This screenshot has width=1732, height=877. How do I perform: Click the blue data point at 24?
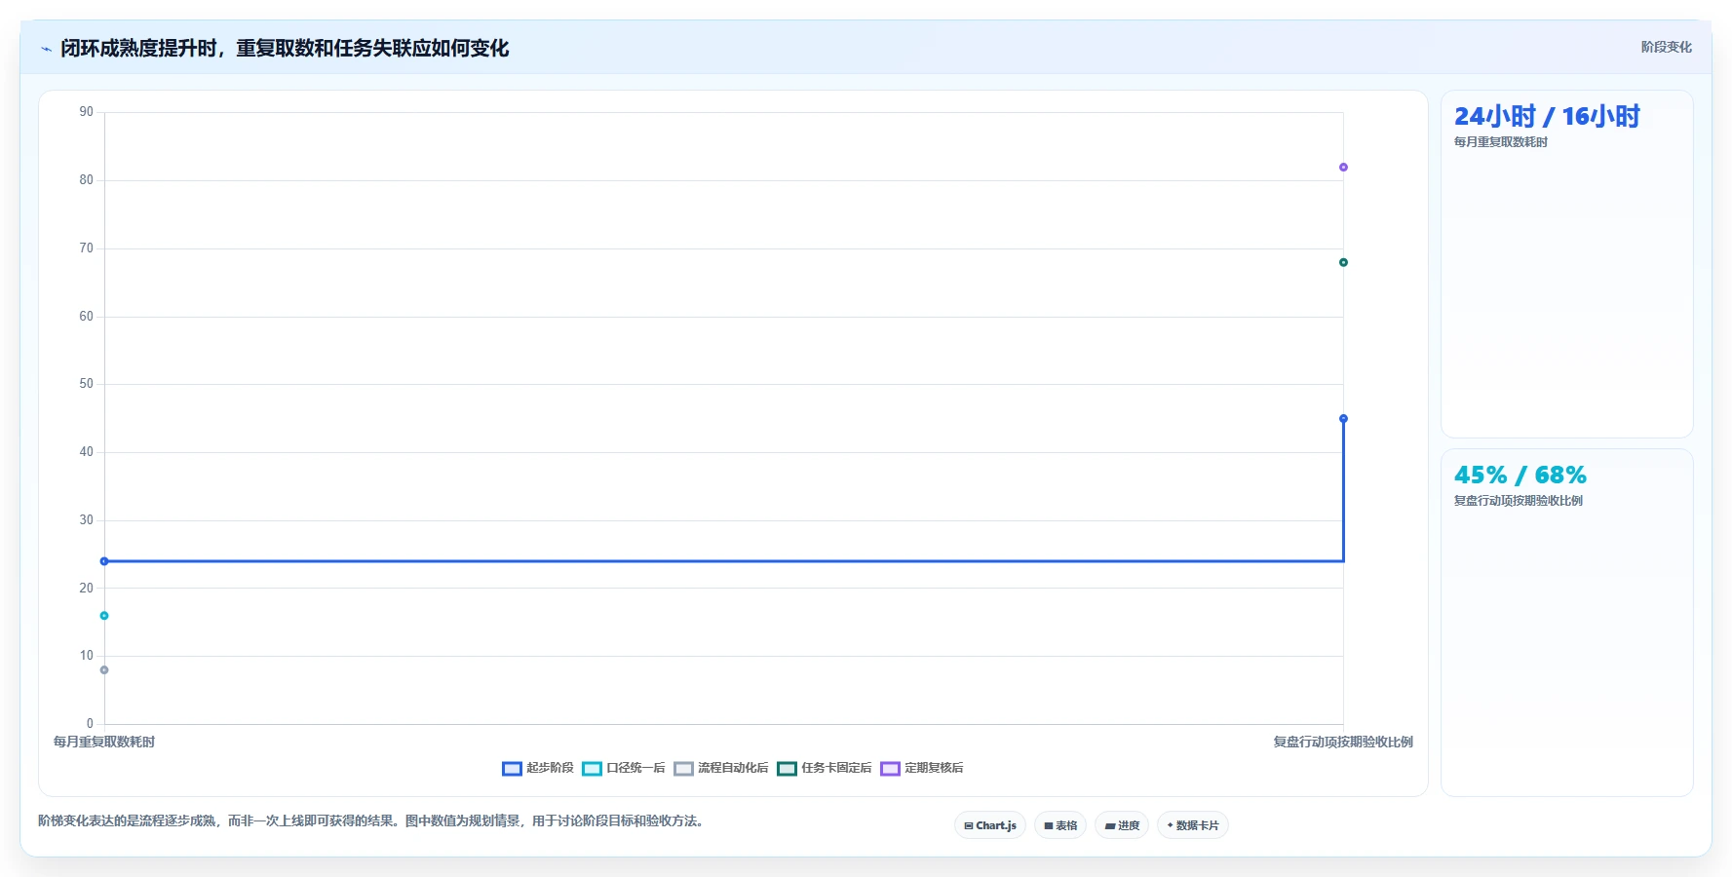tap(104, 561)
